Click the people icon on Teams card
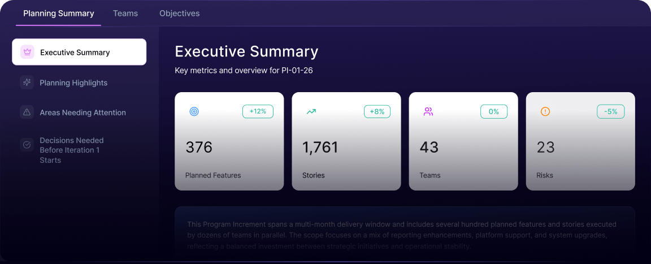The image size is (651, 264). 428,111
